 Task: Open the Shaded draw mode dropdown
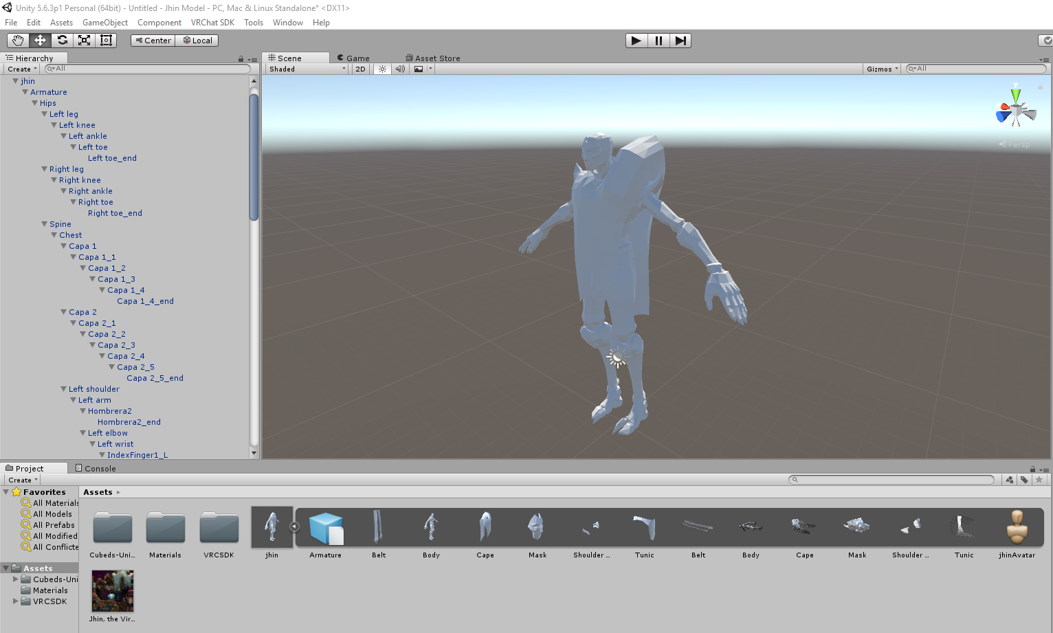click(307, 69)
